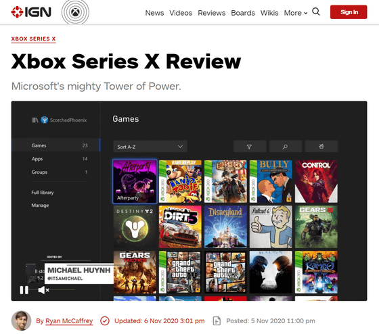Open the Boards menu item
This screenshot has width=379, height=334.
243,13
